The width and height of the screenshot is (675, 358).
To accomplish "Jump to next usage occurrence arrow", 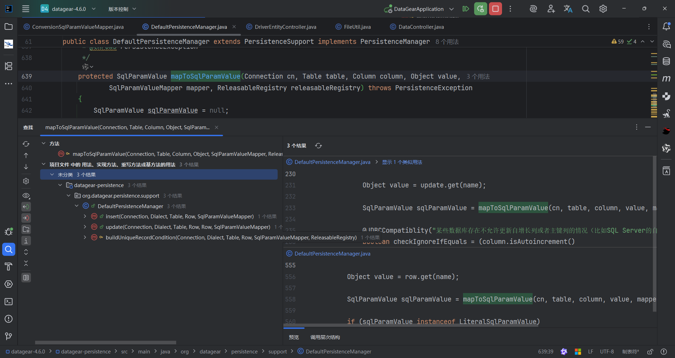I will click(x=26, y=167).
